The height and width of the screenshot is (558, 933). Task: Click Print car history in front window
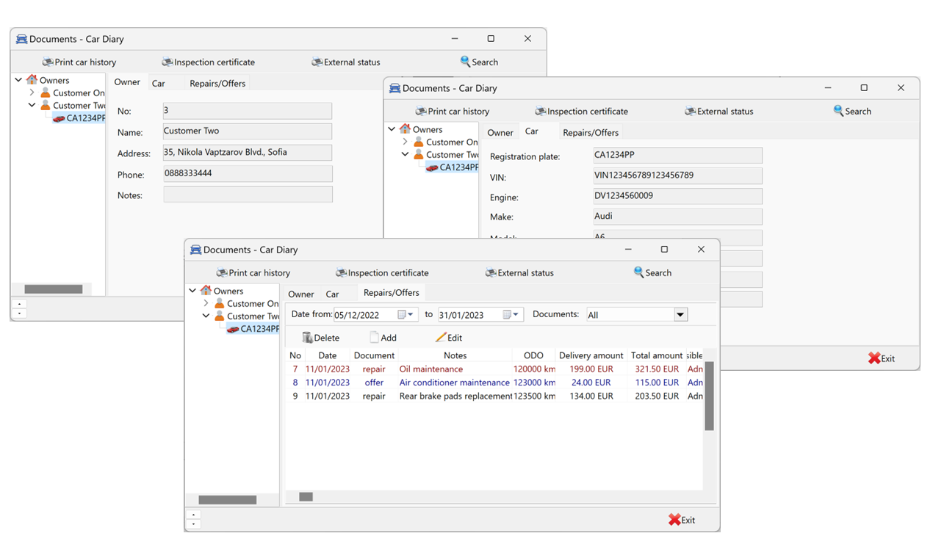point(253,272)
